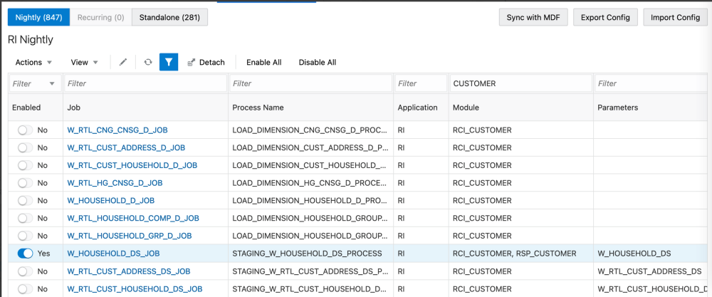Open the W_RTL_HOUSEHOLD_GRP_D_JOB link
This screenshot has height=297, width=712.
[x=130, y=236]
